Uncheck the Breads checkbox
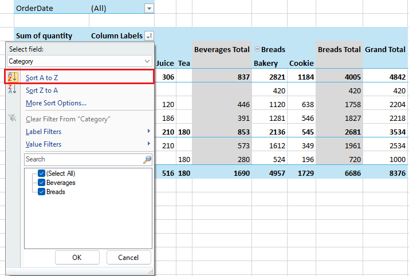Viewport: 409px width, 276px height. [x=41, y=192]
